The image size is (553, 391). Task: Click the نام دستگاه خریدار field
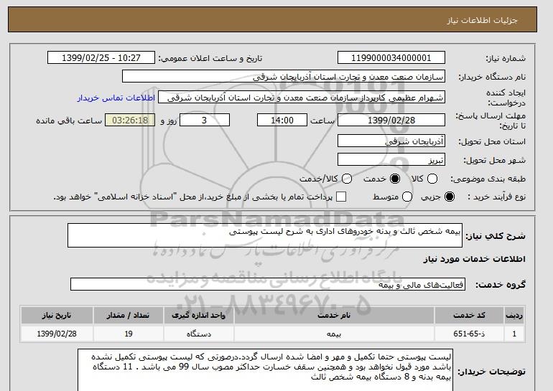[x=284, y=77]
